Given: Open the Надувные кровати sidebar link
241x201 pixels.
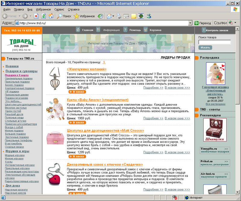Looking at the screenshot, I should [16, 190].
